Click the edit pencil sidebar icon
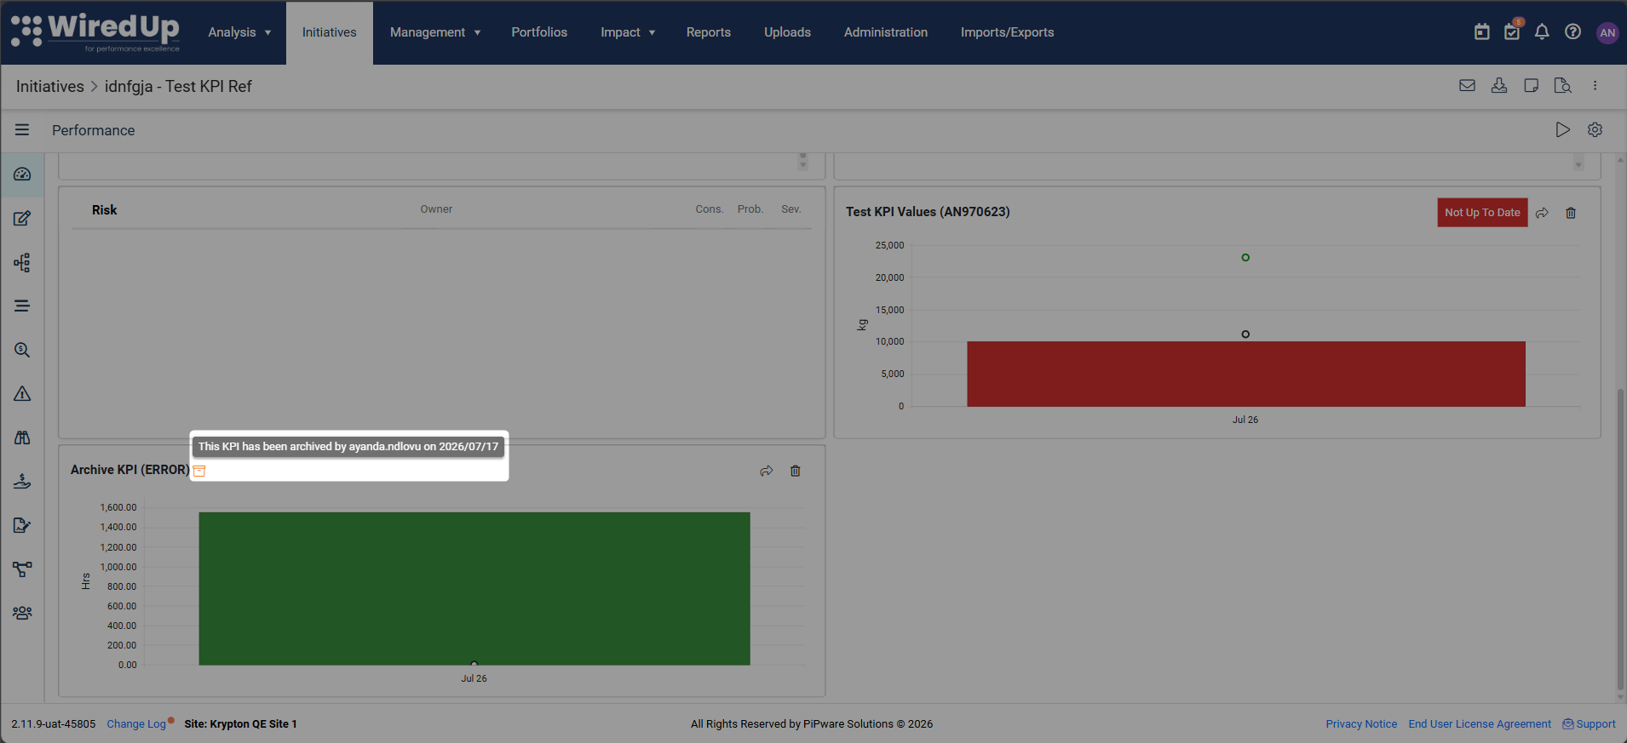 22,219
